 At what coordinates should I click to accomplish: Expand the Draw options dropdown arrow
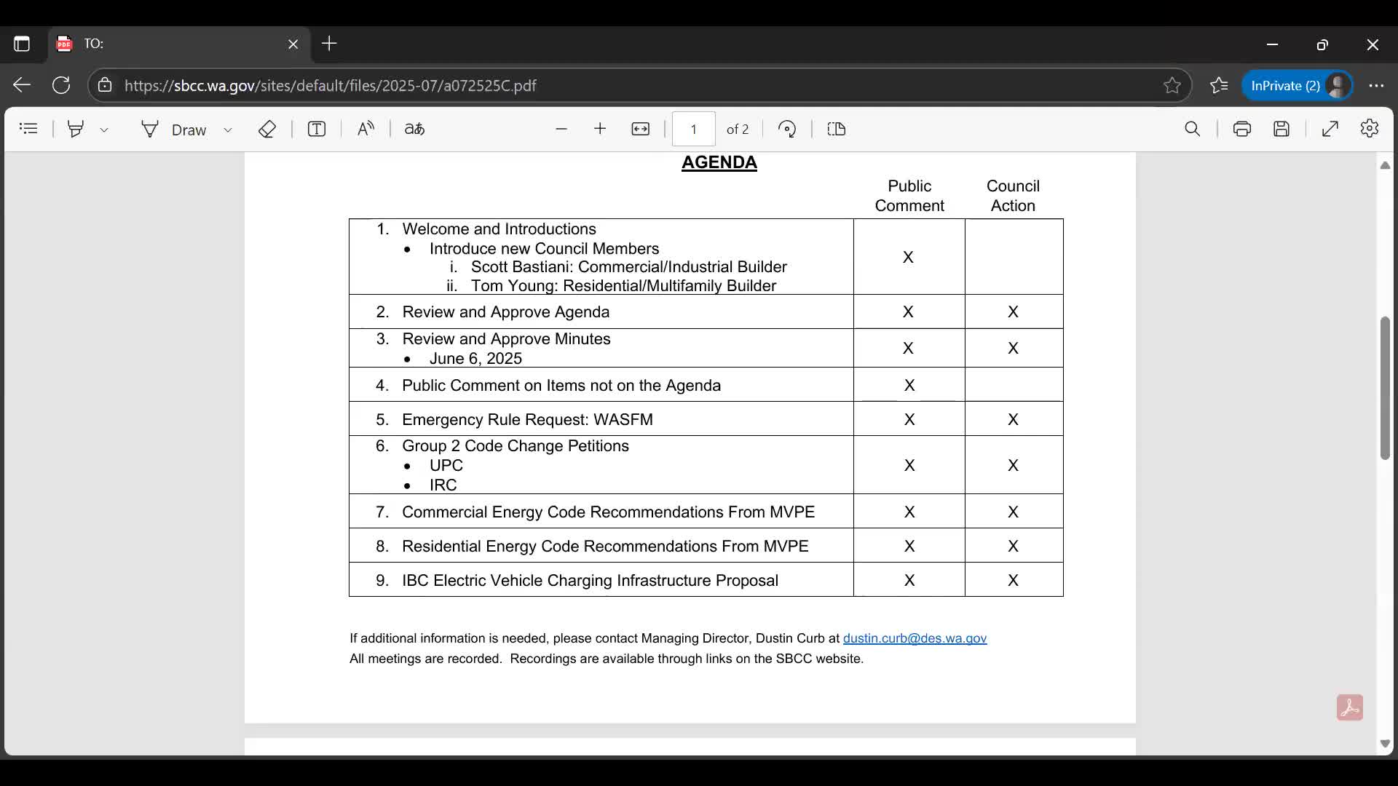pos(228,130)
